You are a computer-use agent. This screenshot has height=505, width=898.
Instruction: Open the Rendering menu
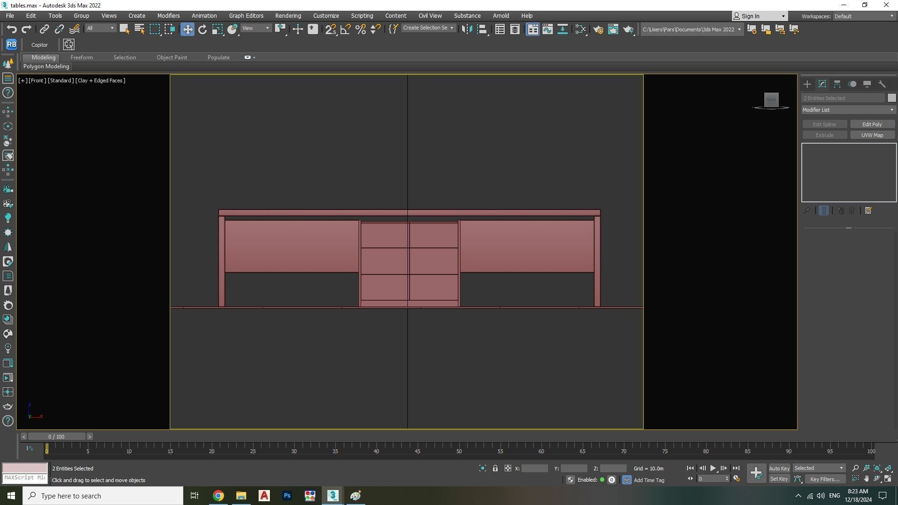(288, 15)
